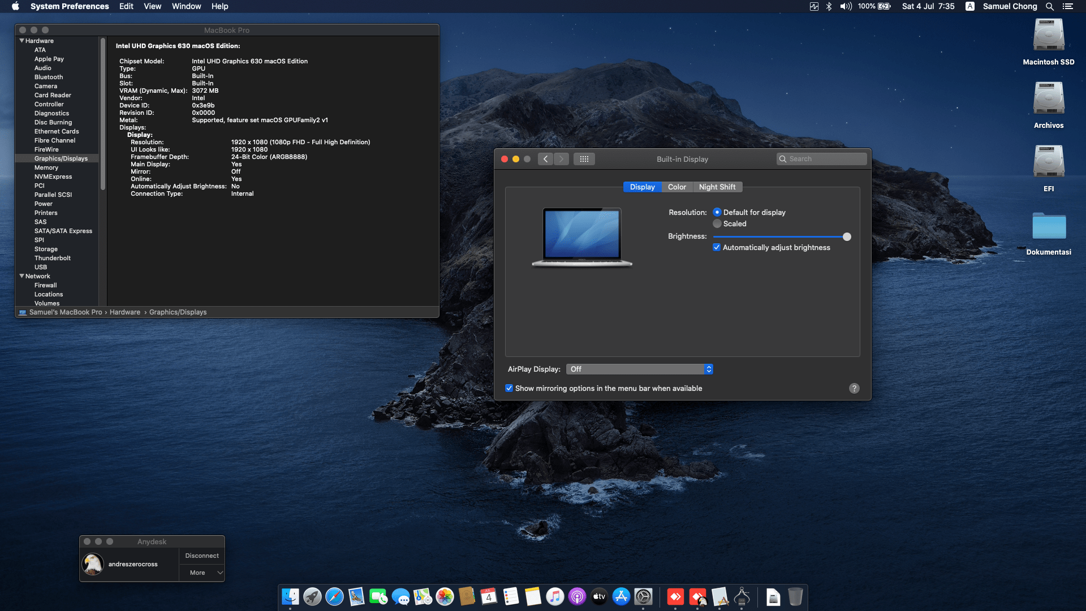
Task: Open Finder from the Dock
Action: coord(290,596)
